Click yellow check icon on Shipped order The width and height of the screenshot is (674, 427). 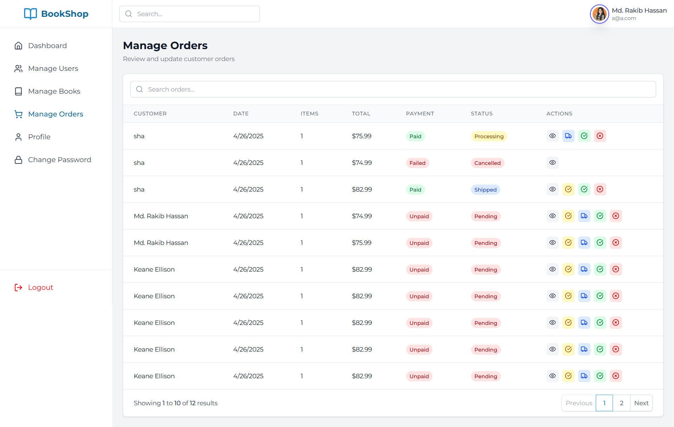pos(568,189)
